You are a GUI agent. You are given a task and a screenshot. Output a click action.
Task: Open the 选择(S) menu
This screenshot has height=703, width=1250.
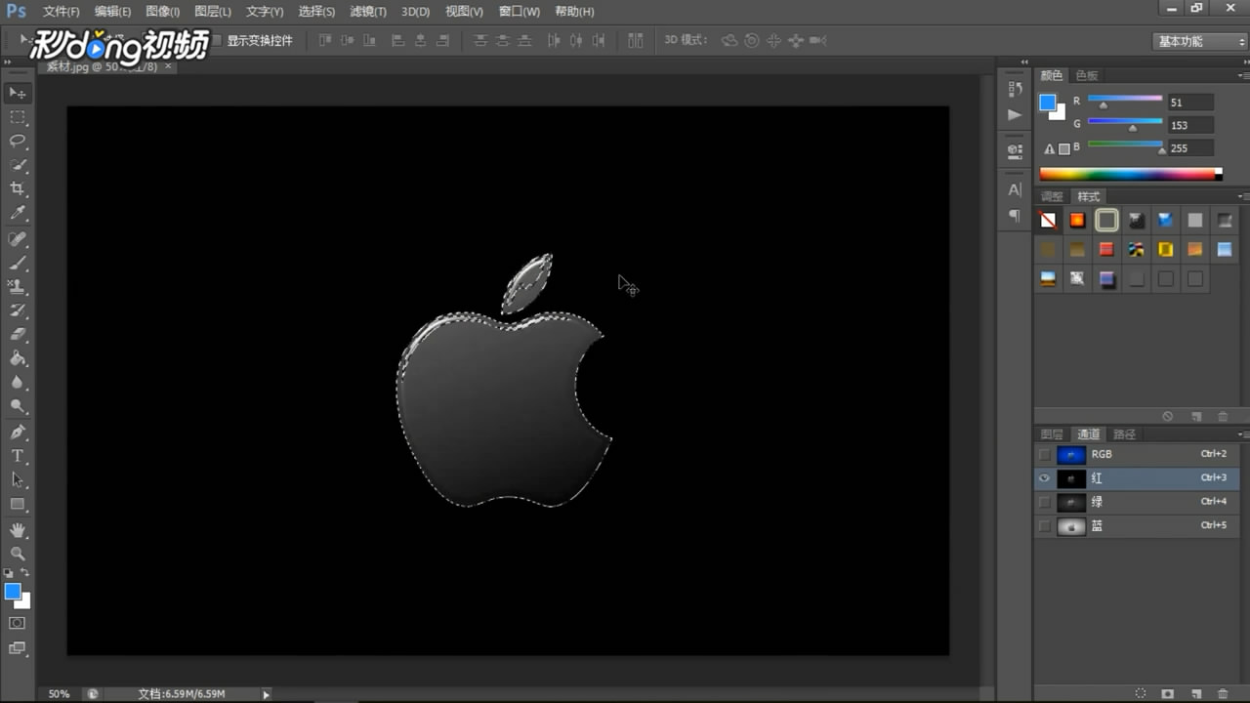pos(316,12)
